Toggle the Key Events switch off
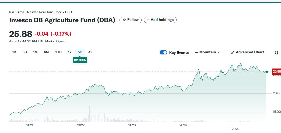 [x=163, y=52]
